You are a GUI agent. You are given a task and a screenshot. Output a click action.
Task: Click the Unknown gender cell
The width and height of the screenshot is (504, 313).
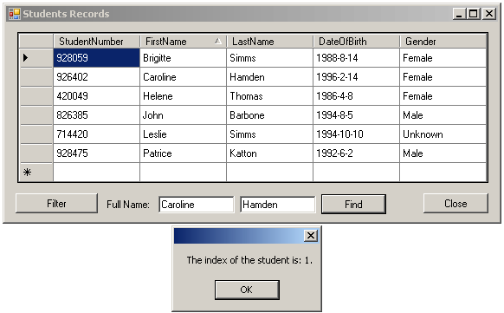443,134
